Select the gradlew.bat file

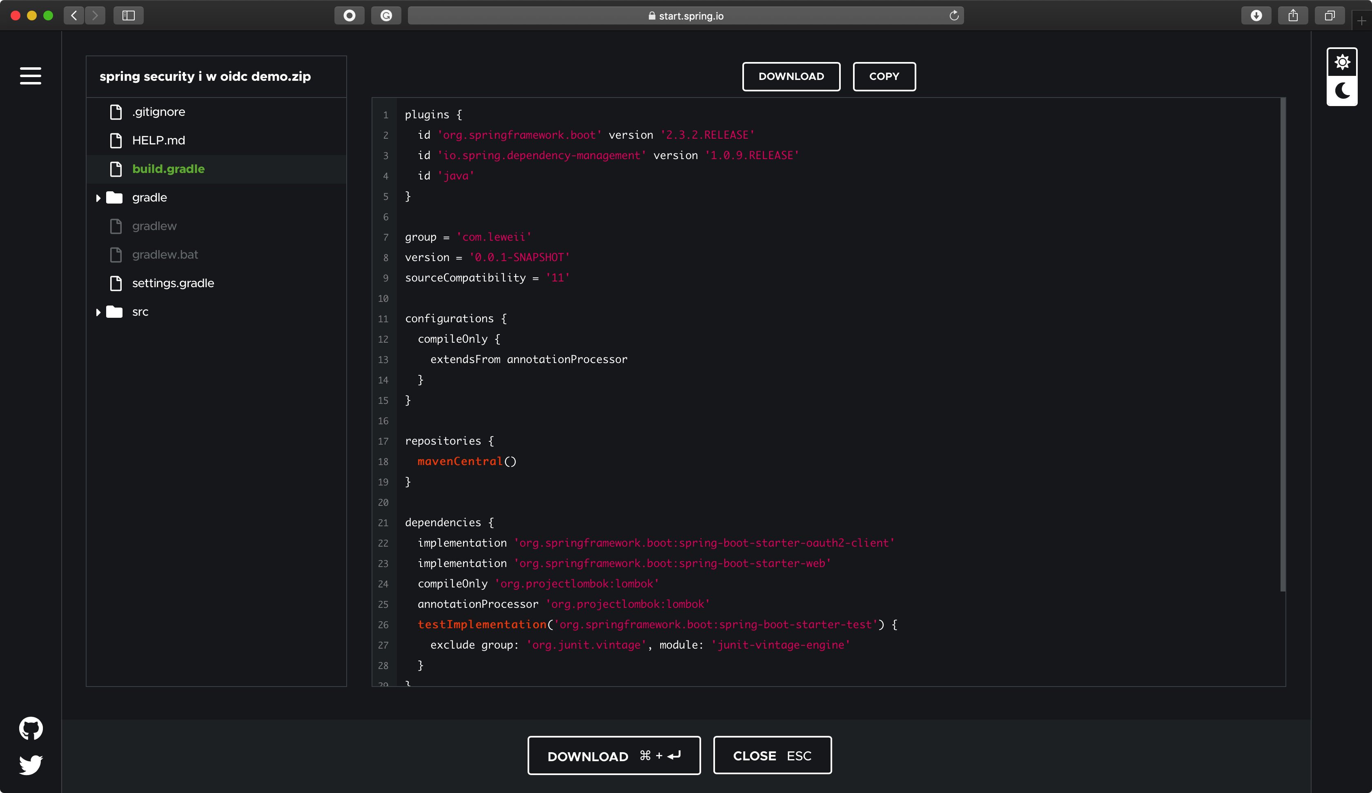click(216, 255)
